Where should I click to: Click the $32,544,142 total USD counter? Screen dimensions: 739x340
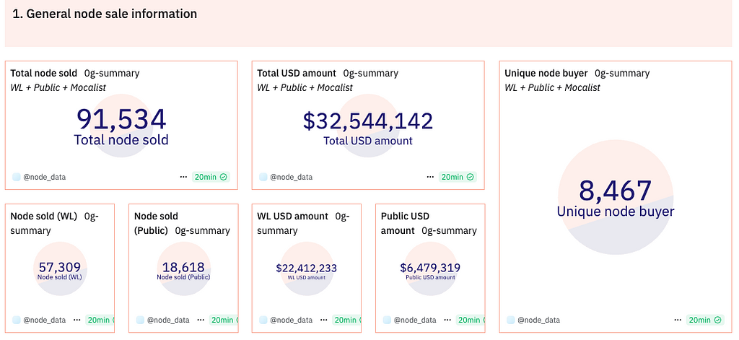[x=368, y=121]
